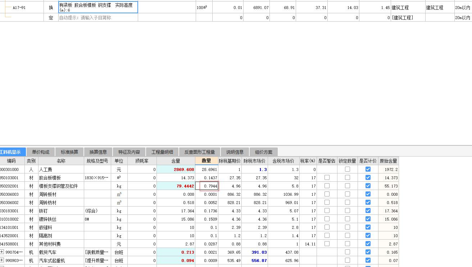Screen dimensions: 472x267
Task: Enable 锁定数量 for 周转板材 row
Action: [348, 194]
